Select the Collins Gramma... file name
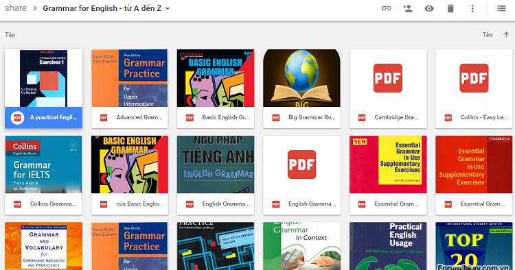Viewport: 515px width, 270px height. [53, 204]
